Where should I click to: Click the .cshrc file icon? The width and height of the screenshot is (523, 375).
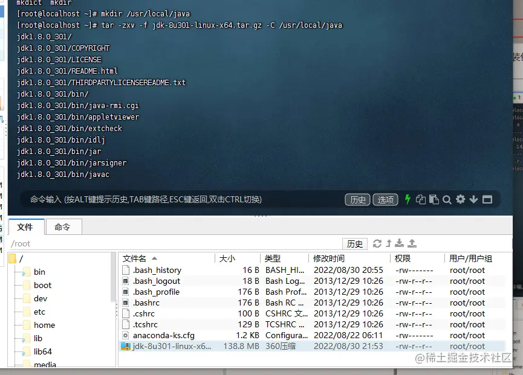pyautogui.click(x=126, y=313)
